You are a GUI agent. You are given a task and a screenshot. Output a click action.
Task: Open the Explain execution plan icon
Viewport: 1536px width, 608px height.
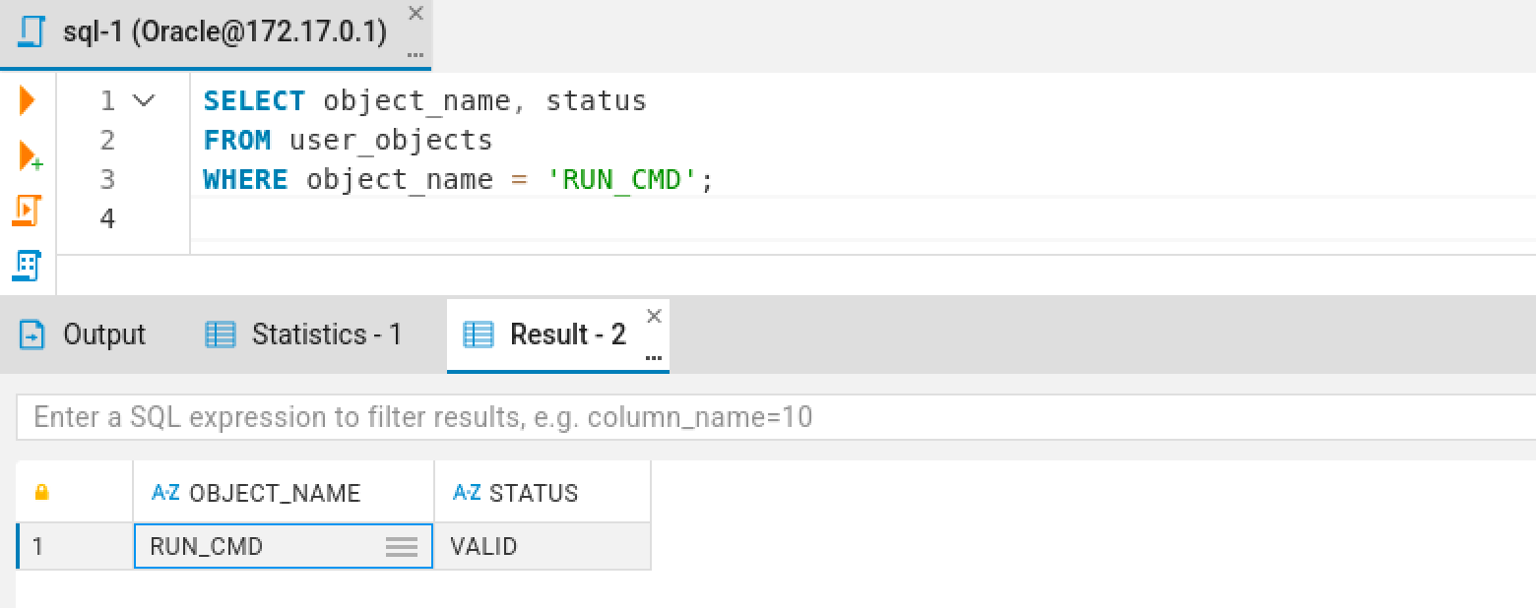(27, 265)
